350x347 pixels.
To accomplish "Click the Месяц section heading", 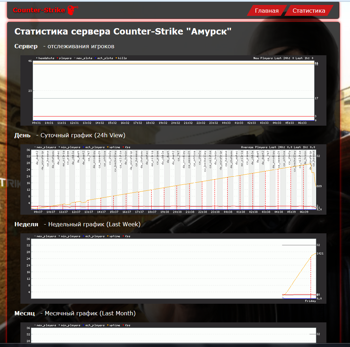I will 25,313.
